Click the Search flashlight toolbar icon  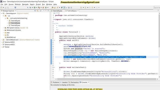[57, 7]
